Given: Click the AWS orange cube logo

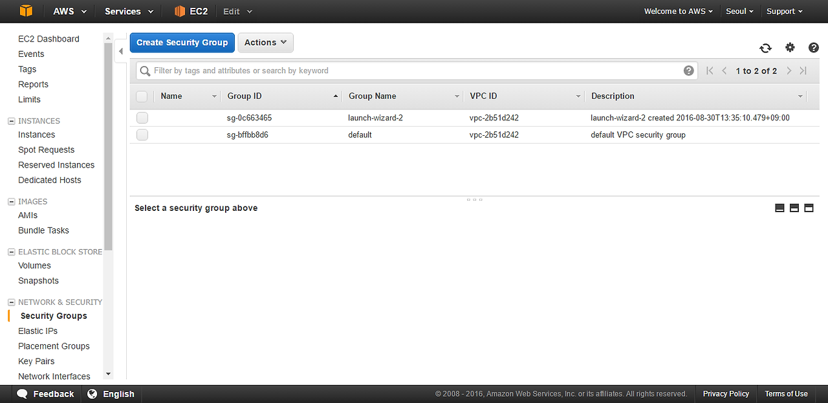Looking at the screenshot, I should click(25, 11).
